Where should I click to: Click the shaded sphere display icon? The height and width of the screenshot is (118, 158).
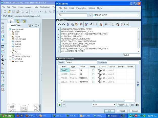pos(3,60)
